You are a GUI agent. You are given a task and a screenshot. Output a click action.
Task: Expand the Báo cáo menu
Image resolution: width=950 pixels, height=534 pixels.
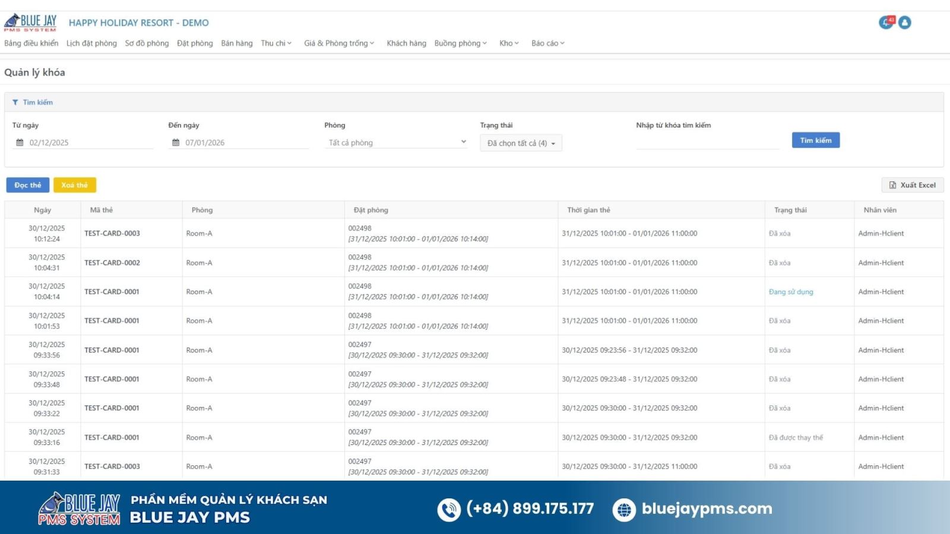pyautogui.click(x=547, y=43)
